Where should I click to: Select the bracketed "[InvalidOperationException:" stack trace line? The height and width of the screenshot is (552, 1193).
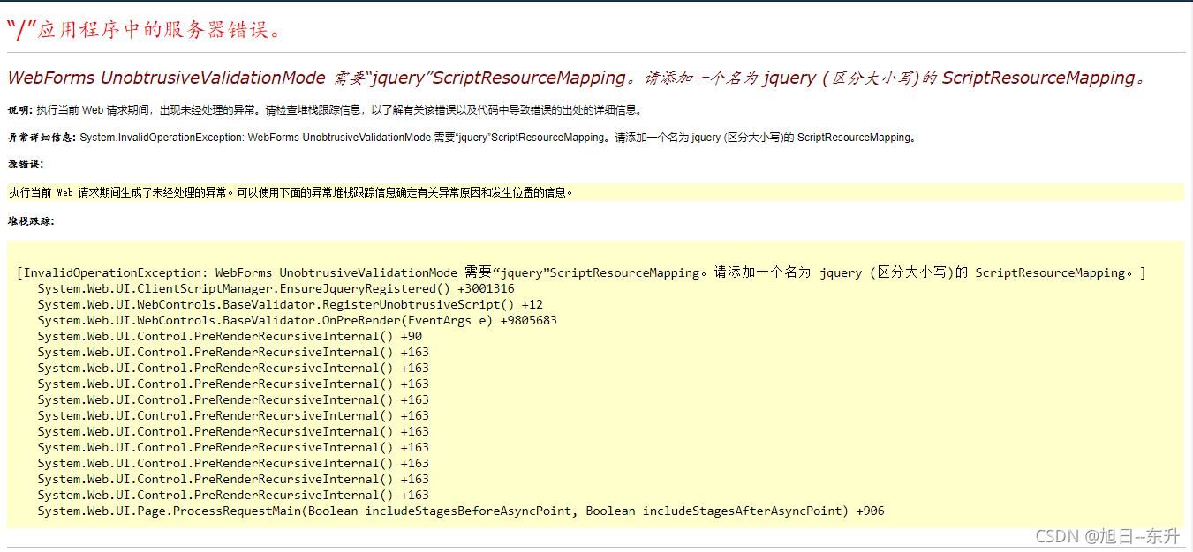581,272
